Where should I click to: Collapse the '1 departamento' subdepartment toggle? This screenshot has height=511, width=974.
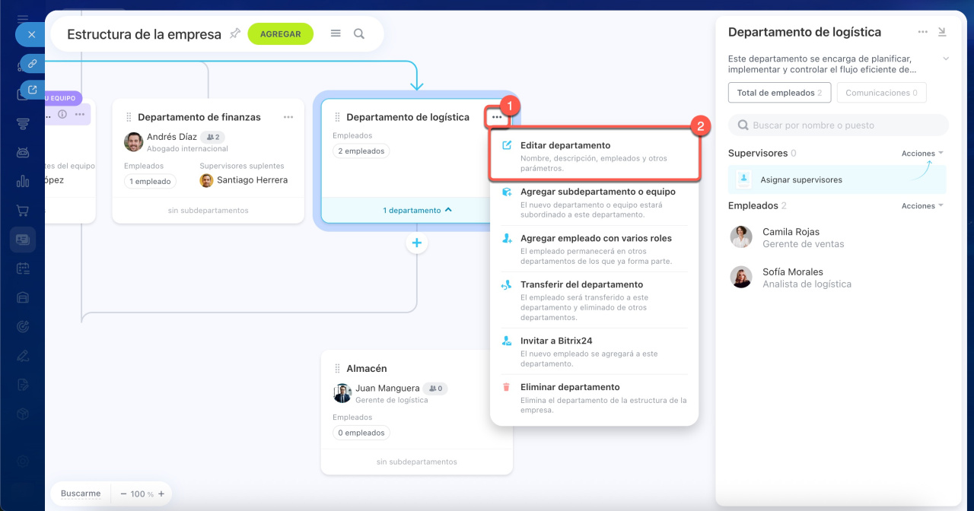pyautogui.click(x=417, y=210)
